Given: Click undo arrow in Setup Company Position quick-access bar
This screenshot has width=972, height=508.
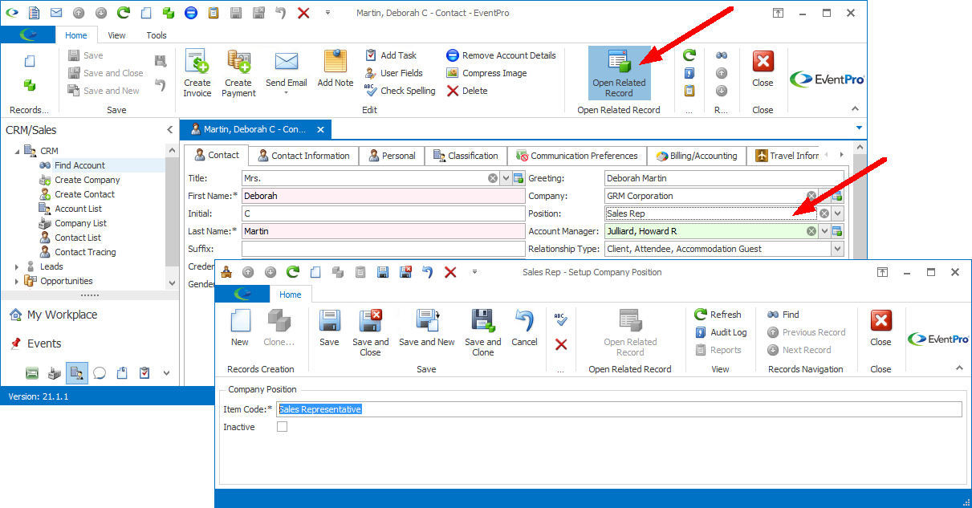Looking at the screenshot, I should pos(428,272).
